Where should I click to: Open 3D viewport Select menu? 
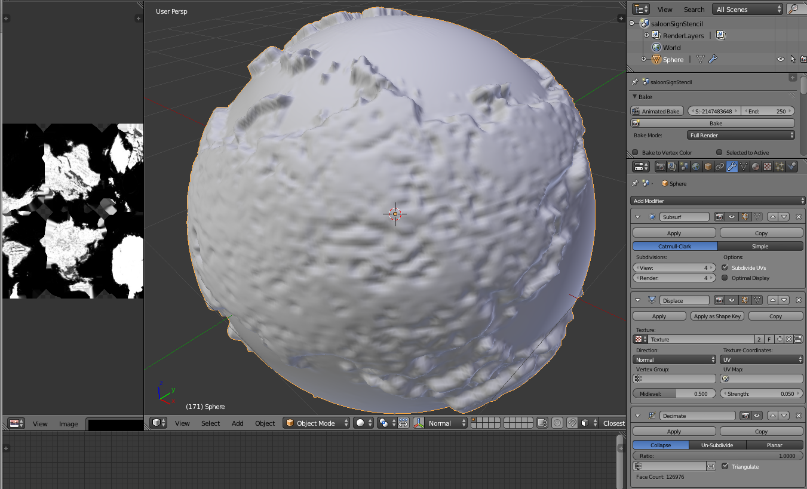pyautogui.click(x=210, y=423)
